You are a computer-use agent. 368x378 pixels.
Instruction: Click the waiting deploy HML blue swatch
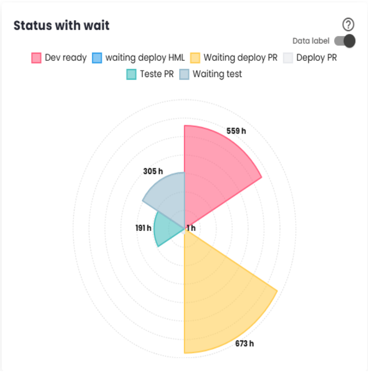(x=97, y=58)
